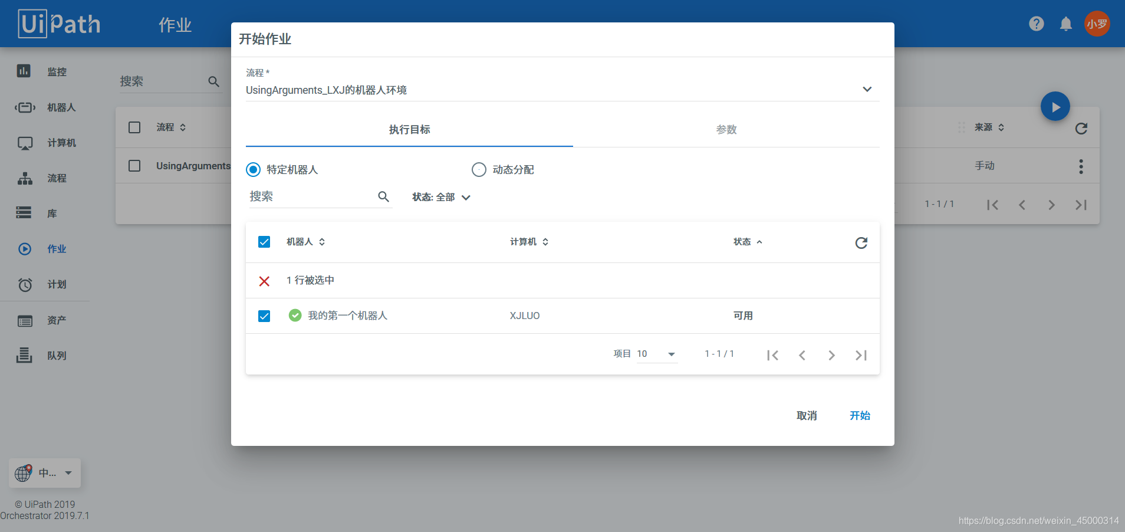The height and width of the screenshot is (532, 1125).
Task: Open the 计算机 machines sidebar icon
Action: pyautogui.click(x=25, y=143)
